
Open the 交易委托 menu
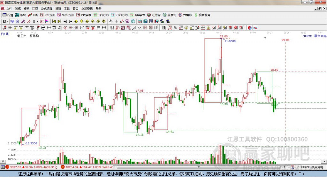click(x=87, y=9)
